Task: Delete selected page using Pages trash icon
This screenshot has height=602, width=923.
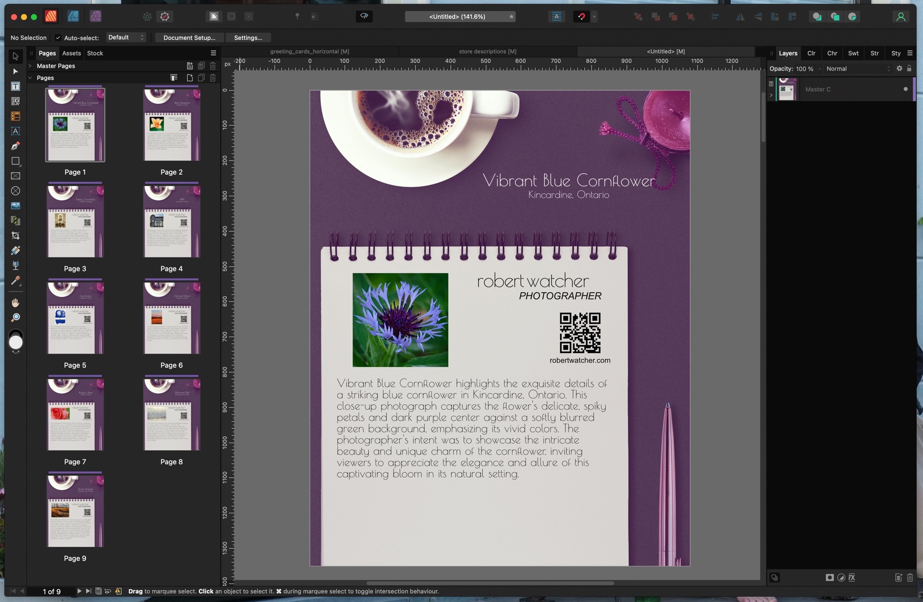Action: (213, 78)
